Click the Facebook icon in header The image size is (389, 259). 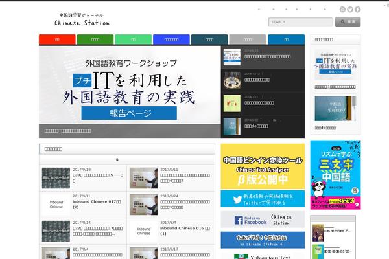point(357,10)
